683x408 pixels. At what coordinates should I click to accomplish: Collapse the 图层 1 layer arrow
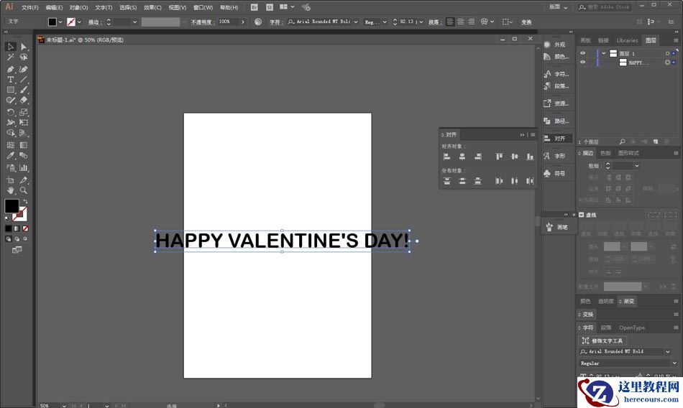[604, 53]
